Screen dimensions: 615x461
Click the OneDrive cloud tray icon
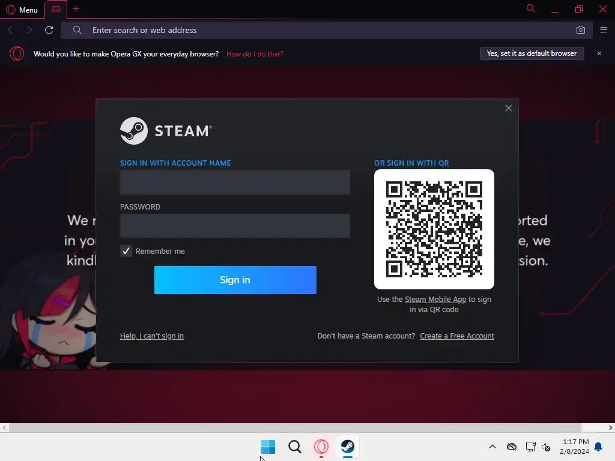(x=512, y=447)
